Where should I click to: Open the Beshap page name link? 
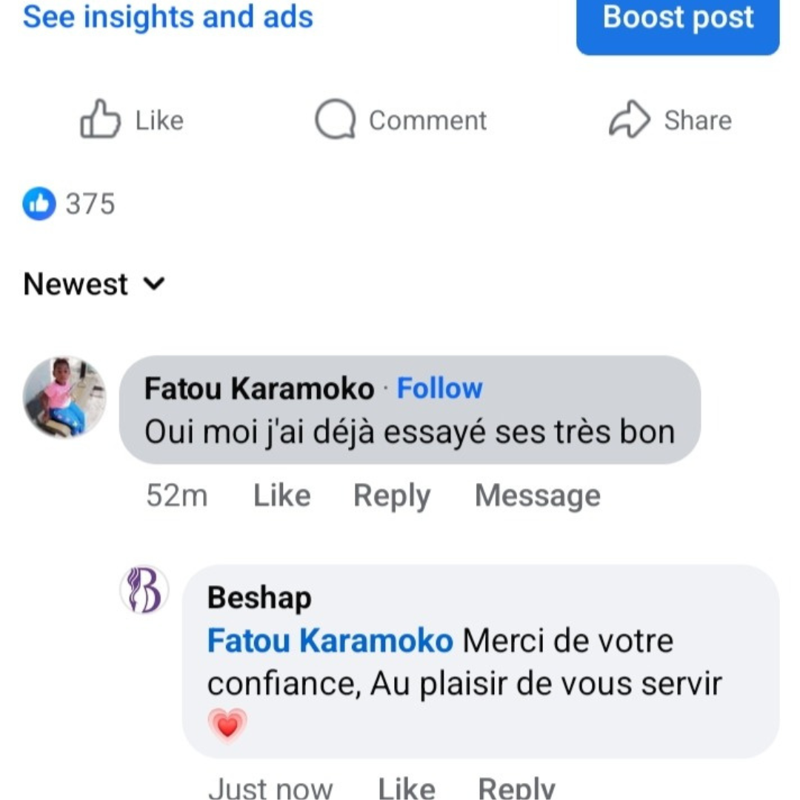259,598
